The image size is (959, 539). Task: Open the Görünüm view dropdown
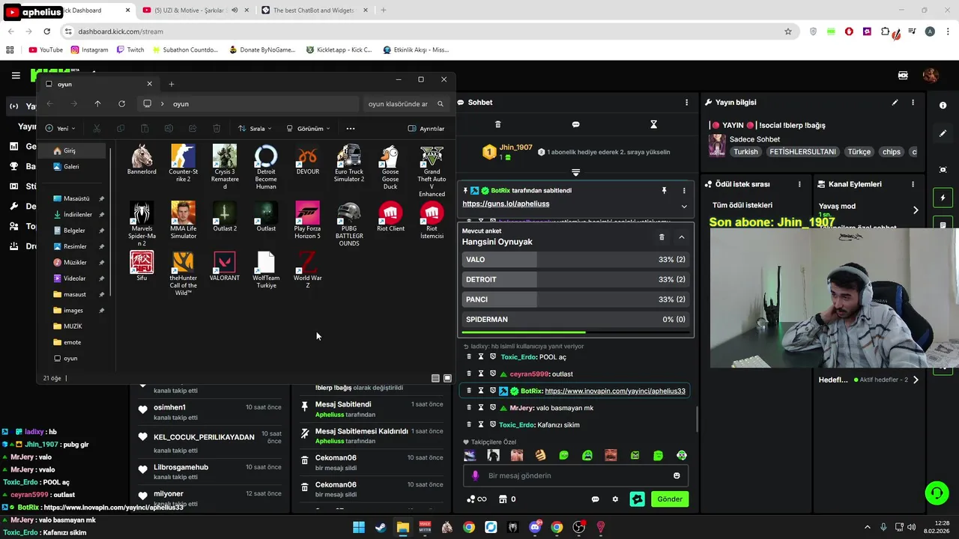308,129
